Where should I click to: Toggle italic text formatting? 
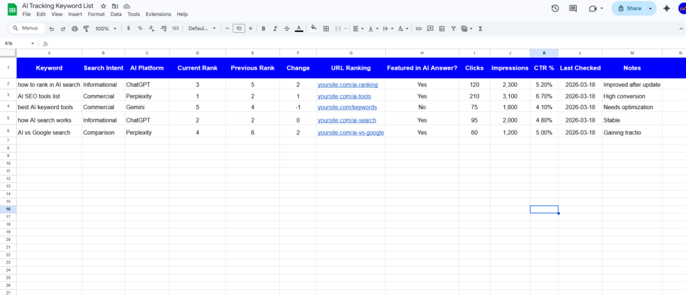point(275,29)
